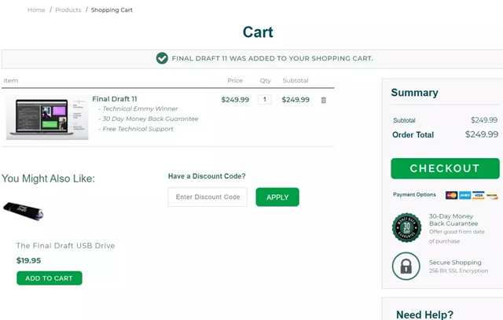Open The Final Draft USB Drive link

65,246
